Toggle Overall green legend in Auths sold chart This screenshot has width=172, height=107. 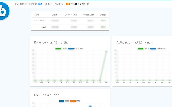click(143, 48)
